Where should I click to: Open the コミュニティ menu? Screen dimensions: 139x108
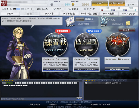[x=43, y=9]
